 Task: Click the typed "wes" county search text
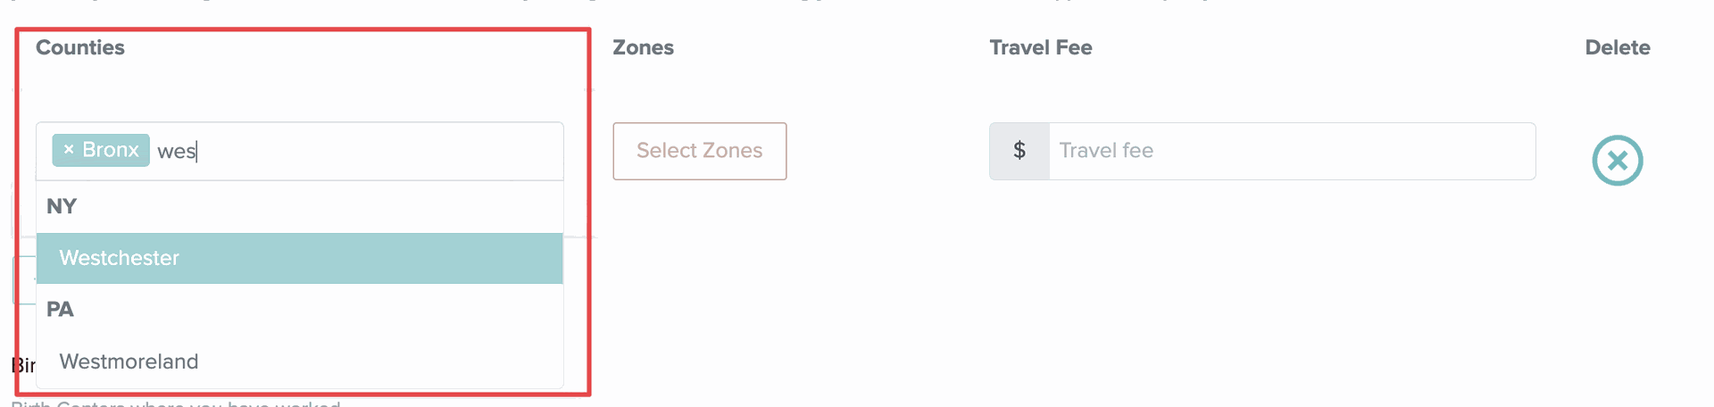(x=176, y=152)
